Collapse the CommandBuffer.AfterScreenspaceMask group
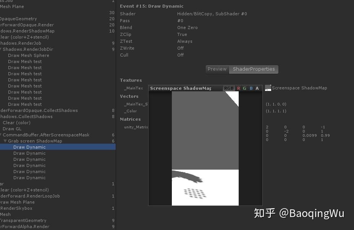 2,135
